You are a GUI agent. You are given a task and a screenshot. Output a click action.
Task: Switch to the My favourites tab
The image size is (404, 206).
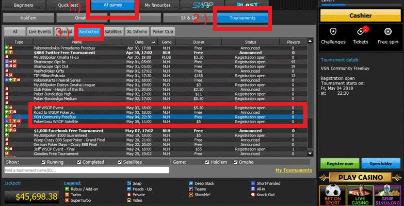[157, 5]
